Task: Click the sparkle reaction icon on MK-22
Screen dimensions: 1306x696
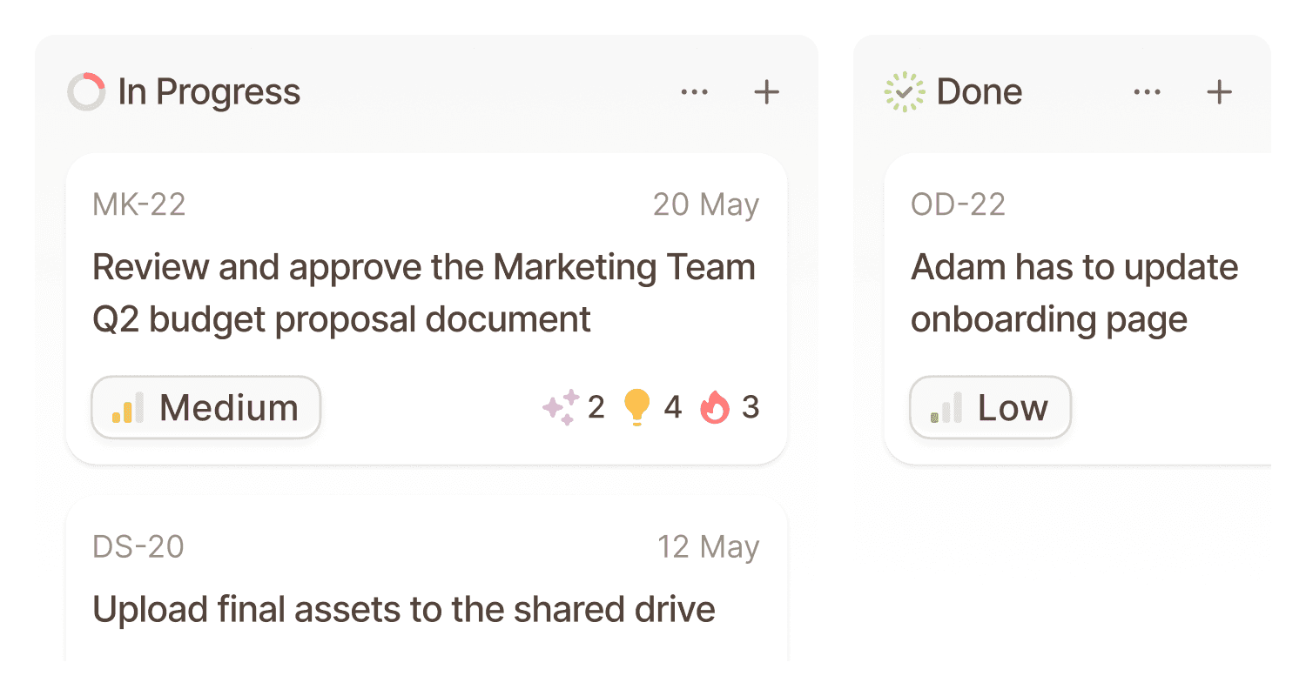Action: (x=562, y=406)
